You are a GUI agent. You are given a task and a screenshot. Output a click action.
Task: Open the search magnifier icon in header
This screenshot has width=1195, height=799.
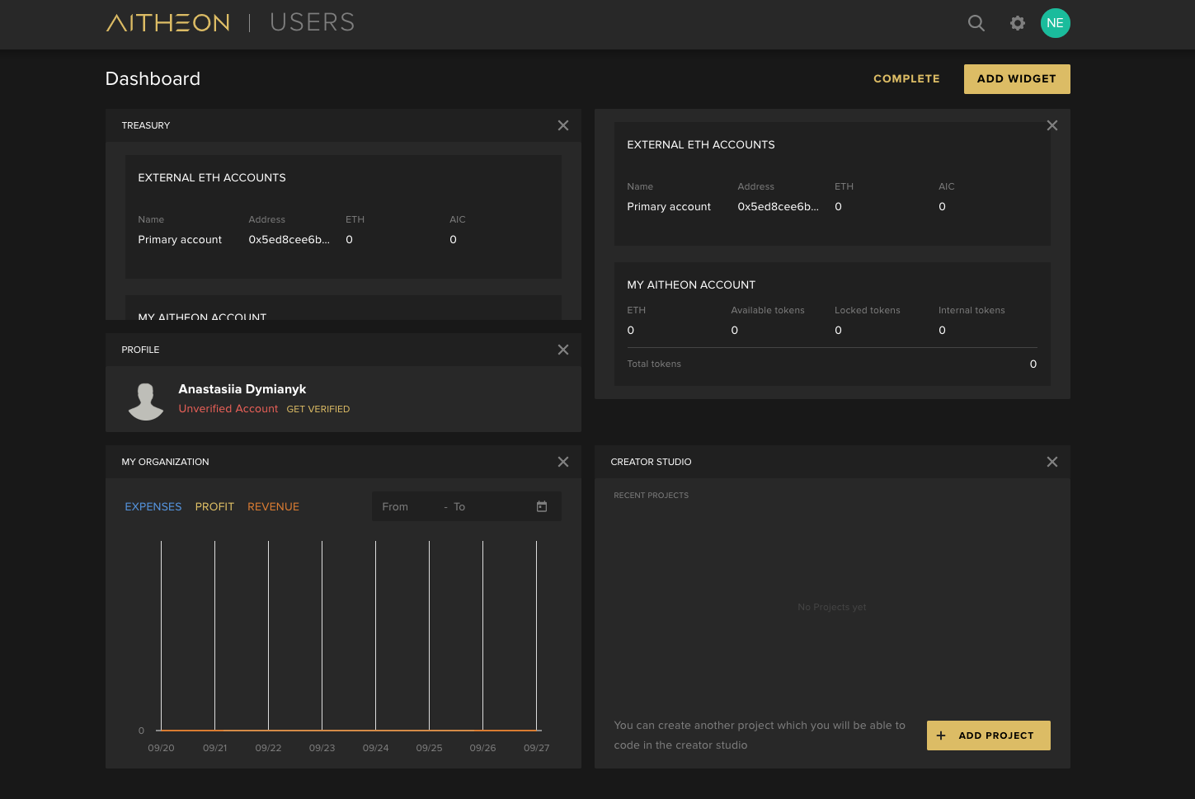(976, 23)
